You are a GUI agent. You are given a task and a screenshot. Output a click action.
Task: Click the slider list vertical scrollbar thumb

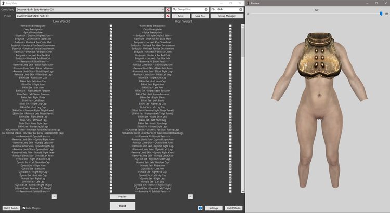(x=243, y=42)
